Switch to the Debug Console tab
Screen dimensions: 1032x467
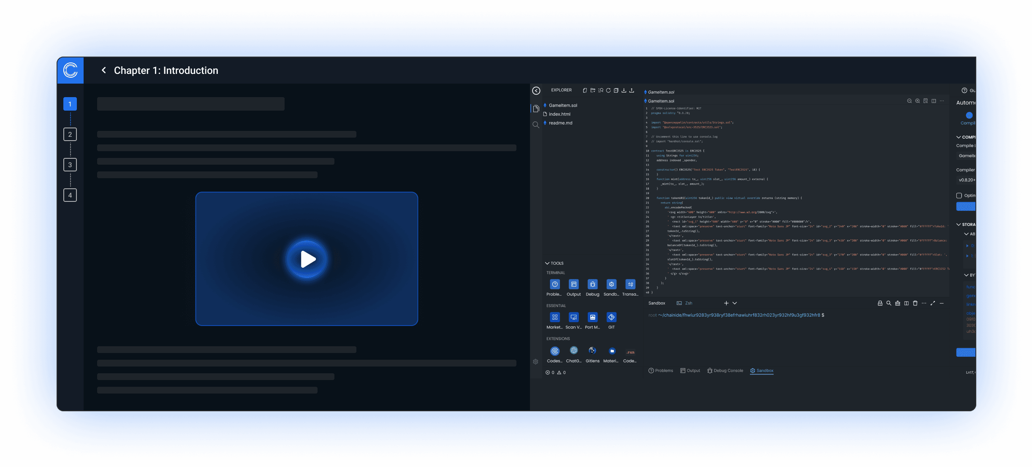[x=725, y=371]
